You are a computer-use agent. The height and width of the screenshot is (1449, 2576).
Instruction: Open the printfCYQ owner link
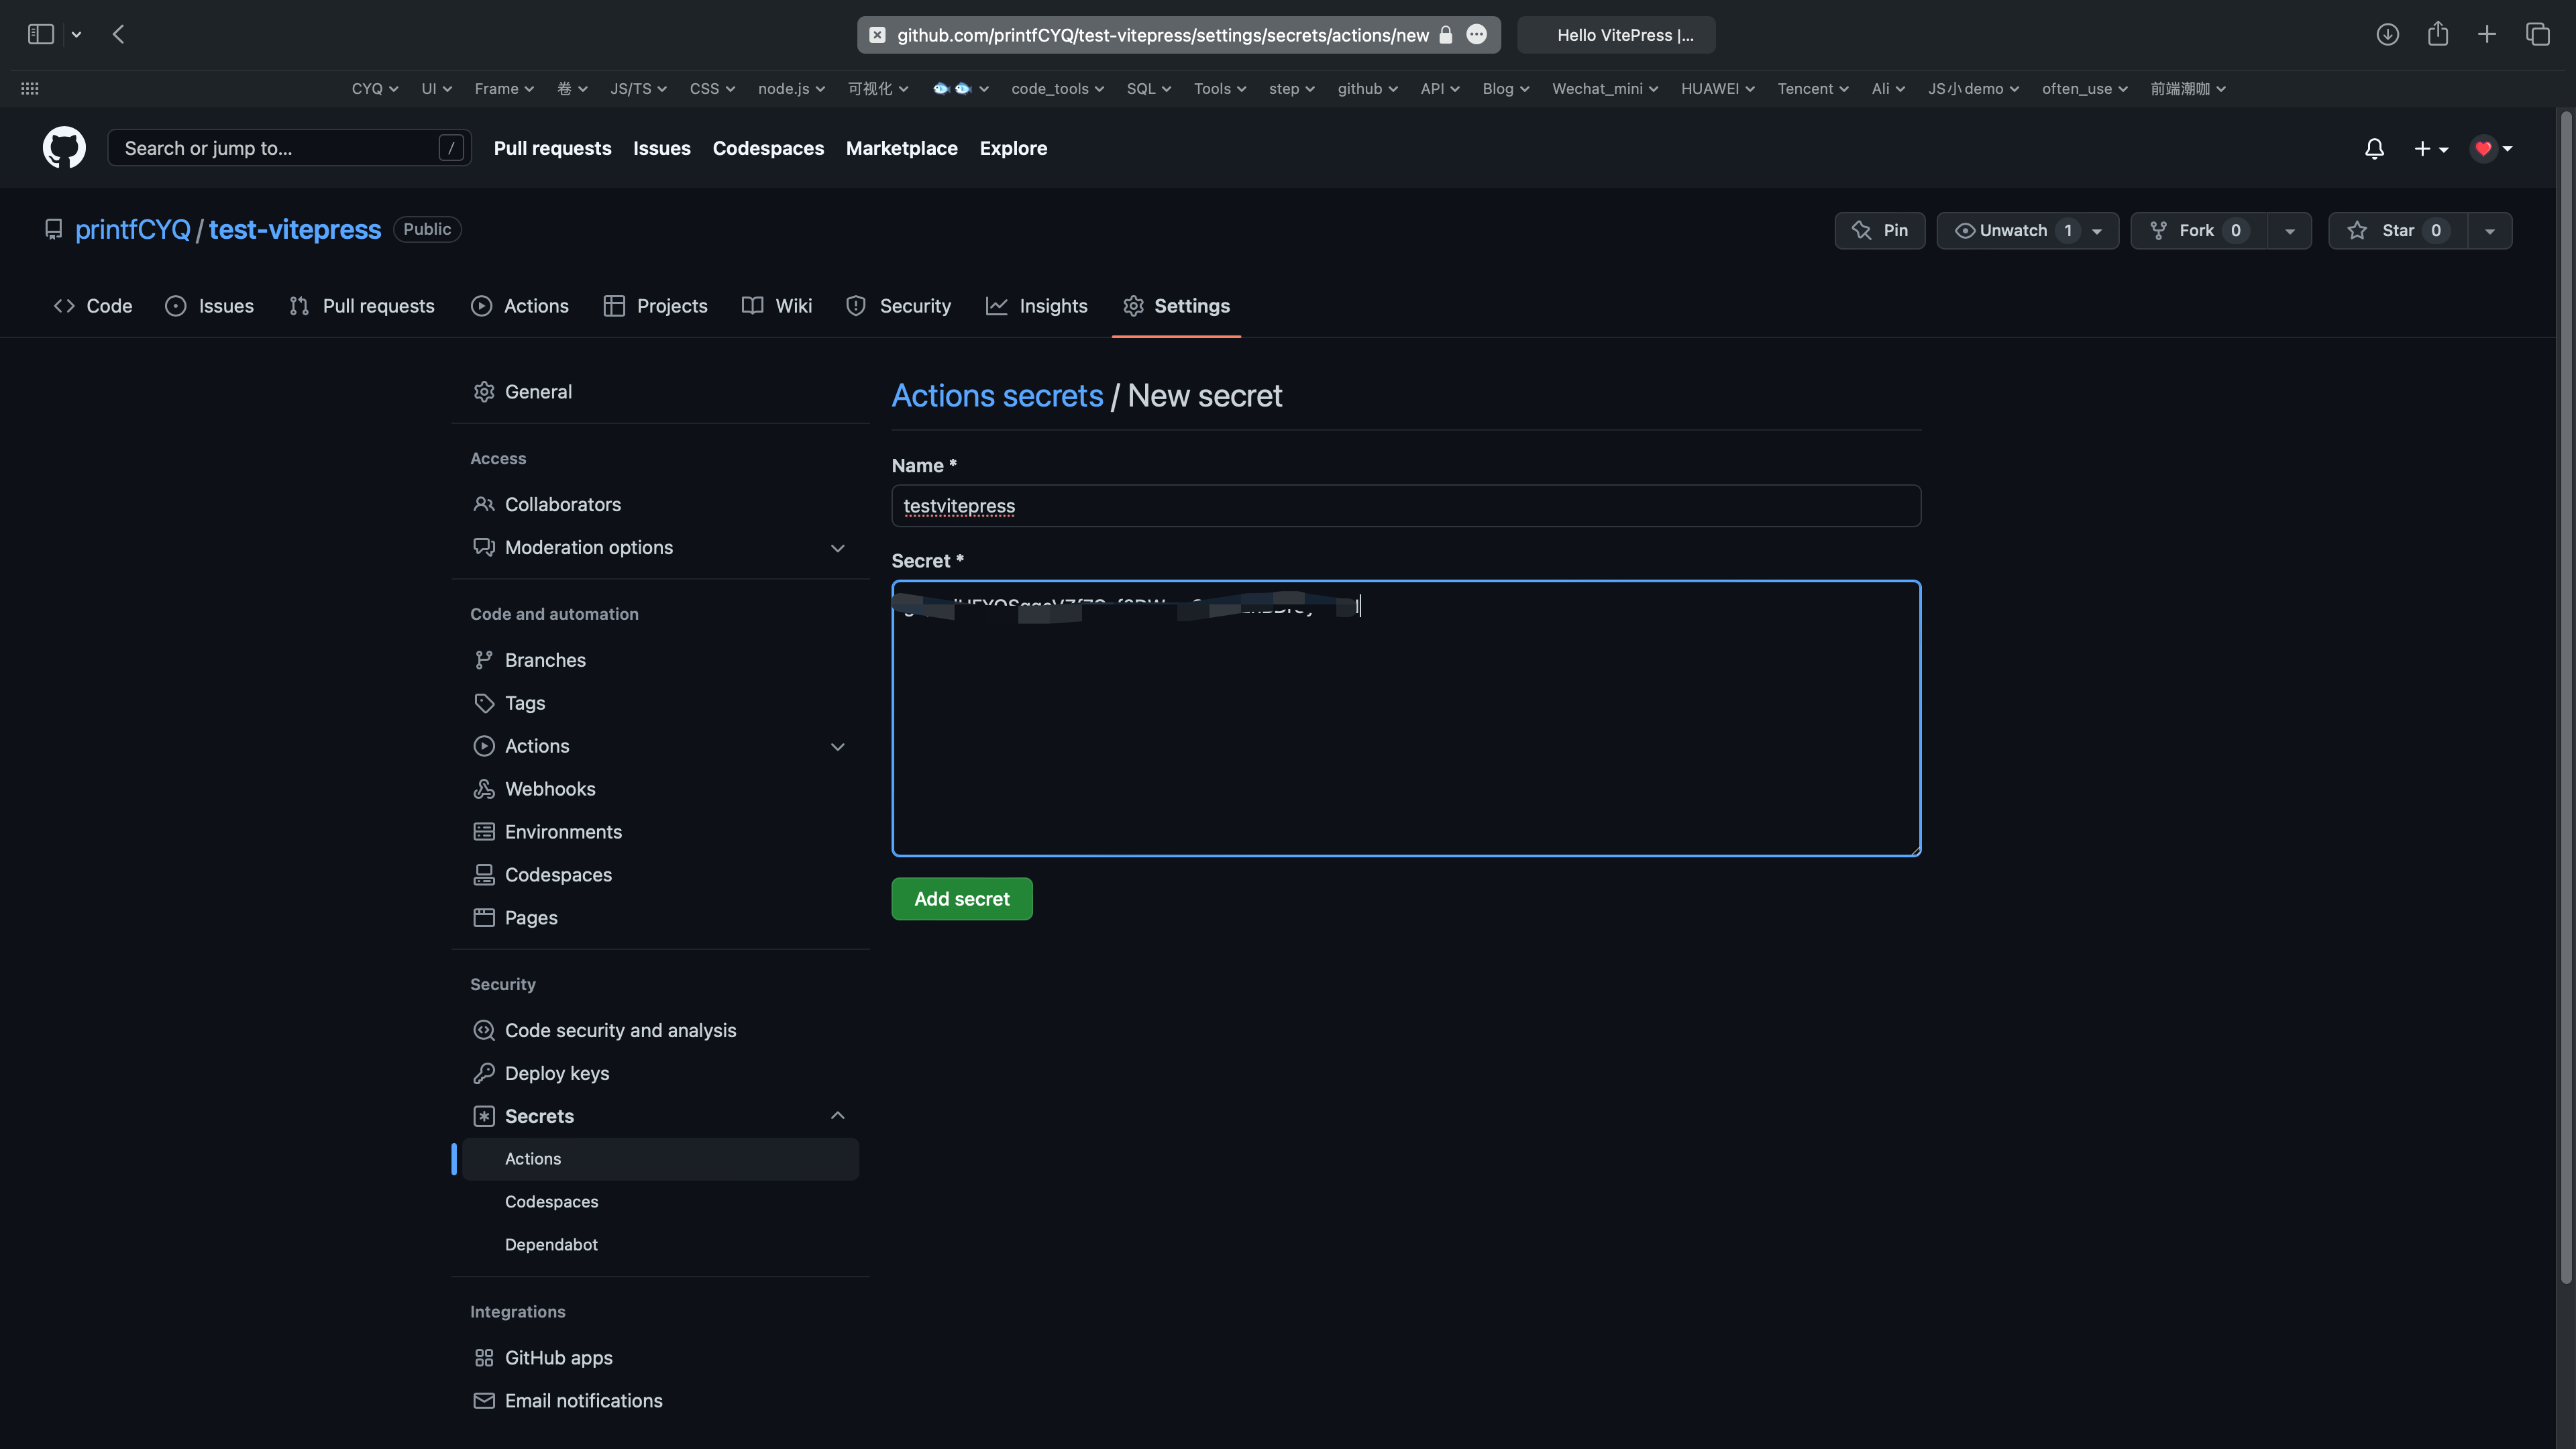coord(132,230)
